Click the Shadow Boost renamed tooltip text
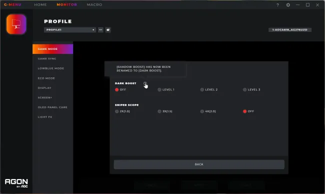 [x=143, y=69]
